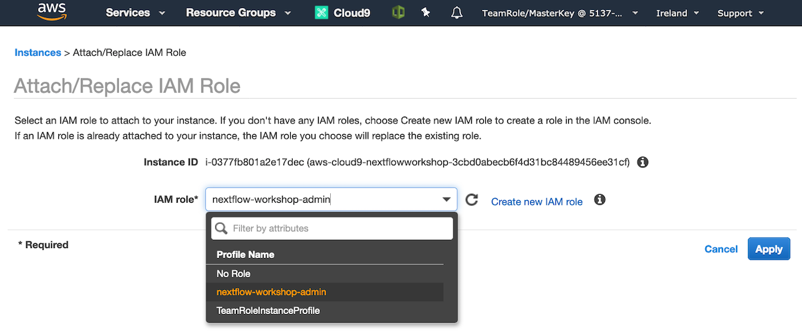The image size is (802, 332).
Task: Open the Ireland region selector
Action: pyautogui.click(x=678, y=13)
